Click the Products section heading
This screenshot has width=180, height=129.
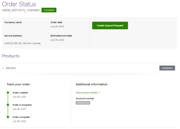click(11, 56)
